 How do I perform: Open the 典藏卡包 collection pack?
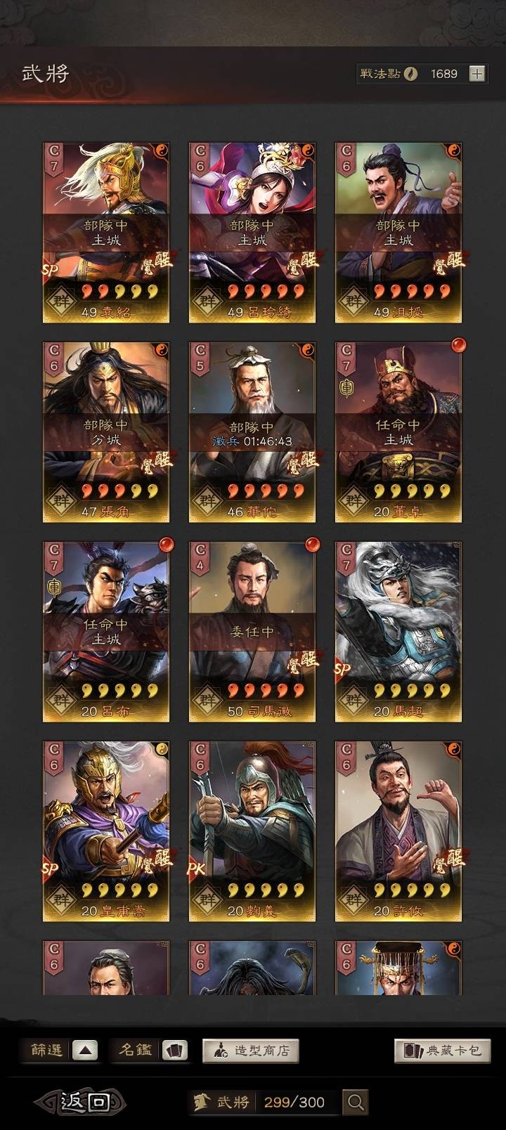tap(442, 1051)
